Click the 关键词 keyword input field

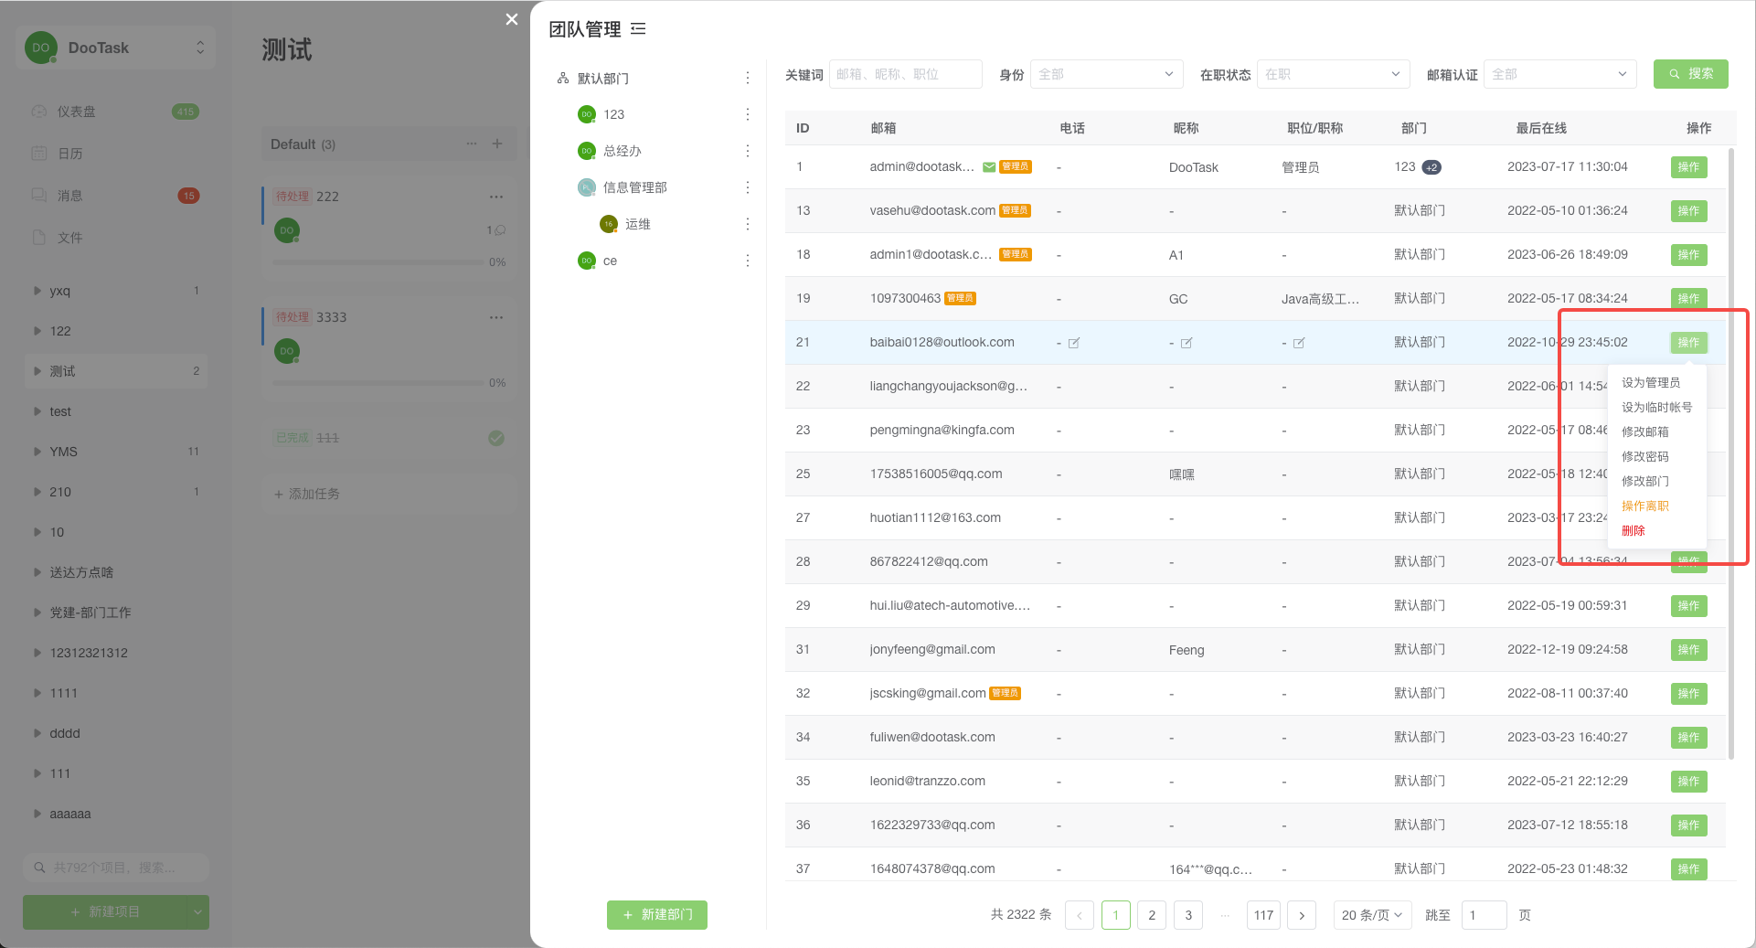[x=905, y=74]
